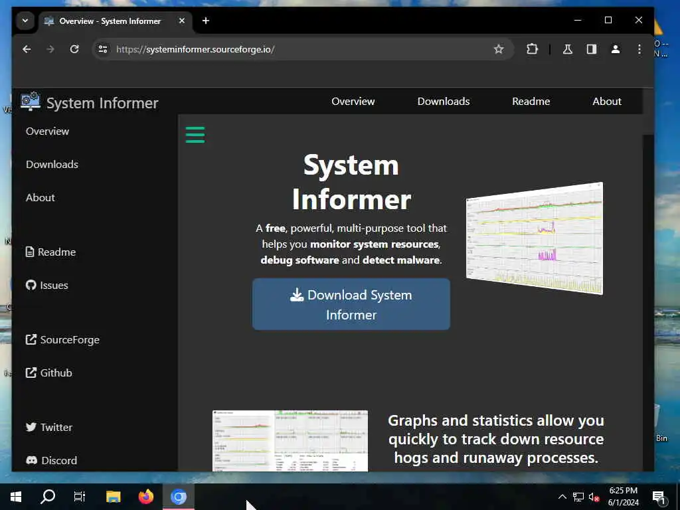Select About in the left sidebar
The width and height of the screenshot is (680, 510).
[41, 198]
